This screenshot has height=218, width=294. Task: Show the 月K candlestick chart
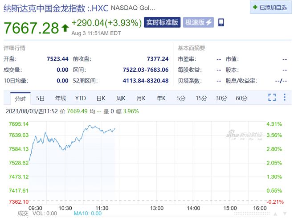141,98
